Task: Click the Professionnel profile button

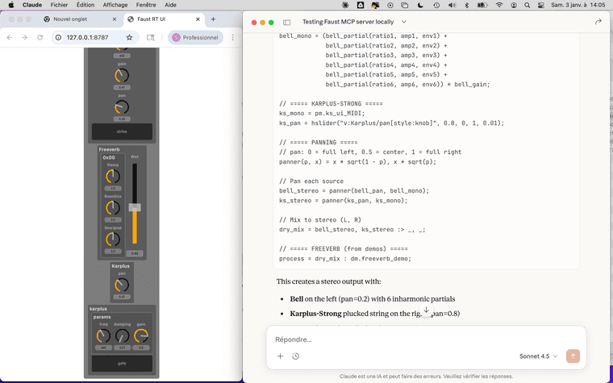Action: click(x=195, y=37)
